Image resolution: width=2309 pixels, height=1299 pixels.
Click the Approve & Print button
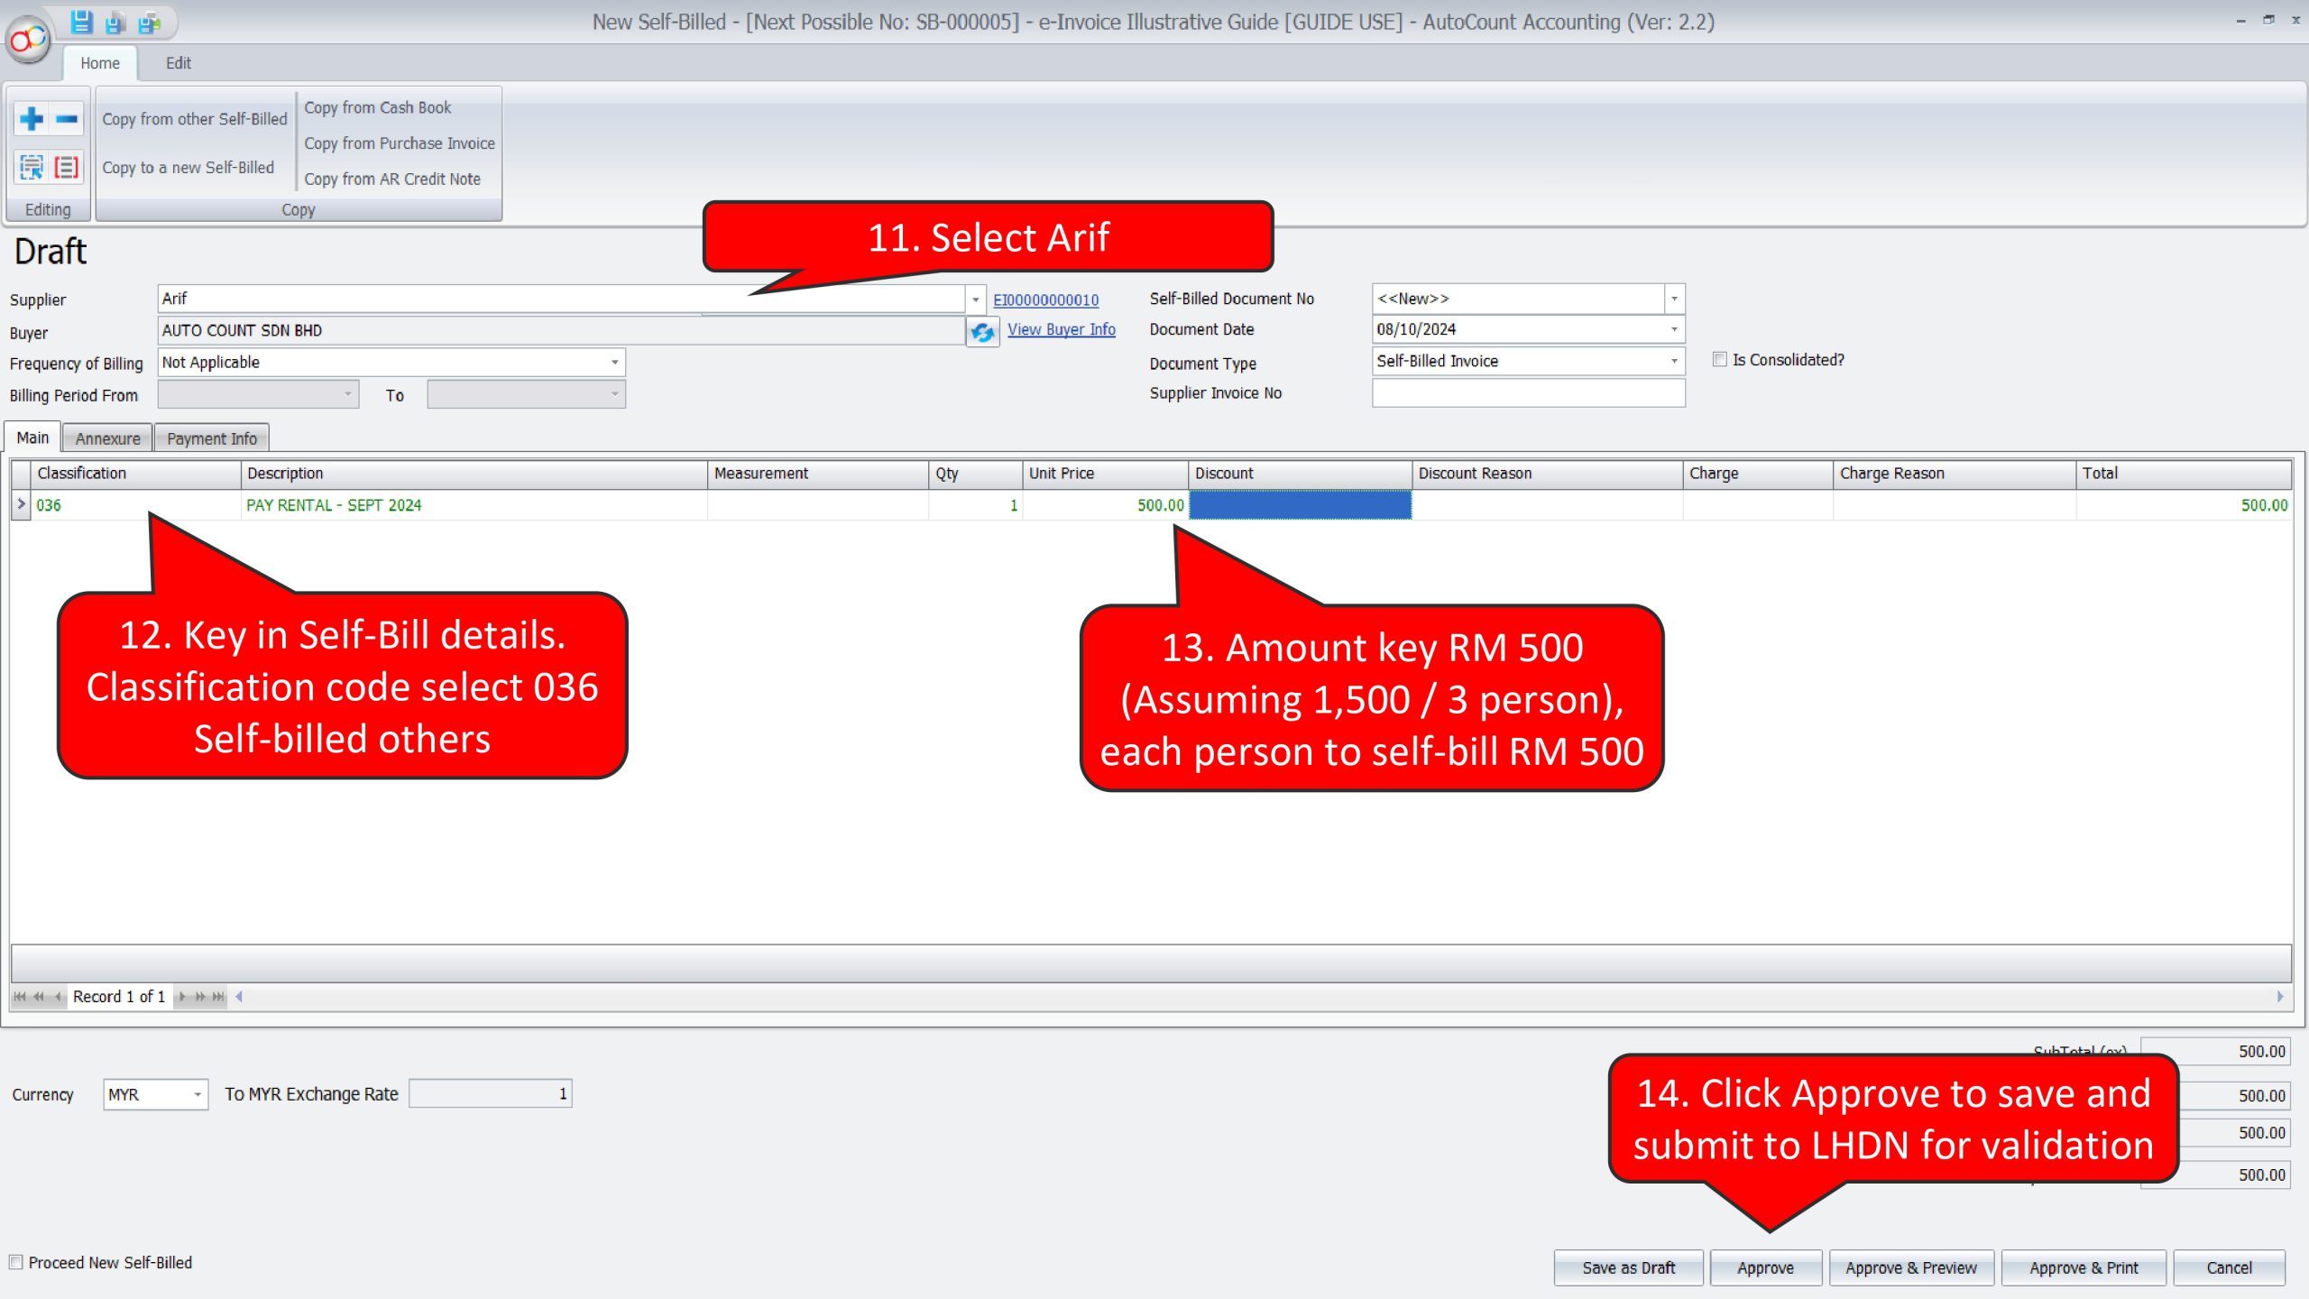(2084, 1267)
